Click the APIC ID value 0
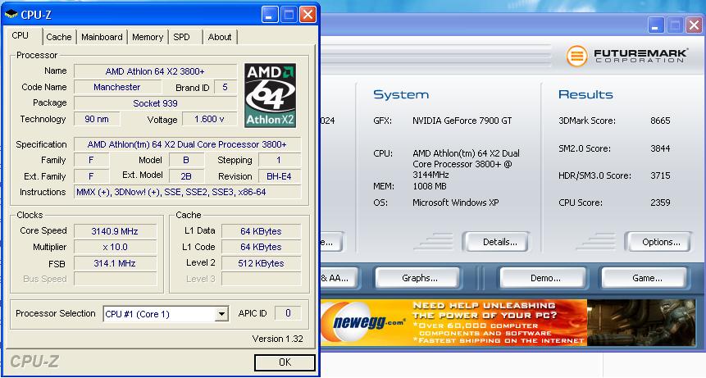The width and height of the screenshot is (706, 378). point(288,313)
